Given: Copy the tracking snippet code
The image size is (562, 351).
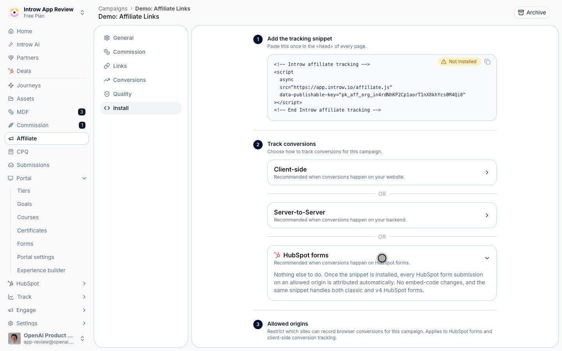Looking at the screenshot, I should (487, 62).
